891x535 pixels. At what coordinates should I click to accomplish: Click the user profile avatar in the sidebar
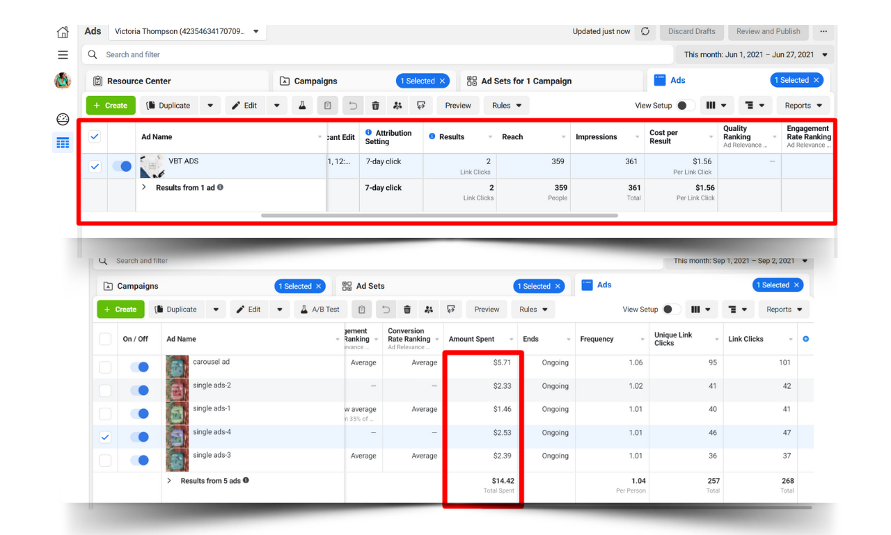tap(63, 81)
